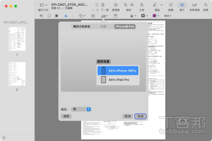Select the Text Selection tool
Image resolution: width=212 pixels, height=141 pixels.
tap(42, 16)
